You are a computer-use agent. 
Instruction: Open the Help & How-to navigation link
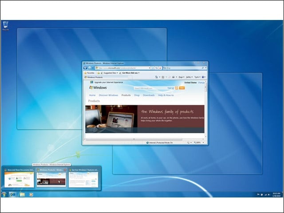pos(166,95)
